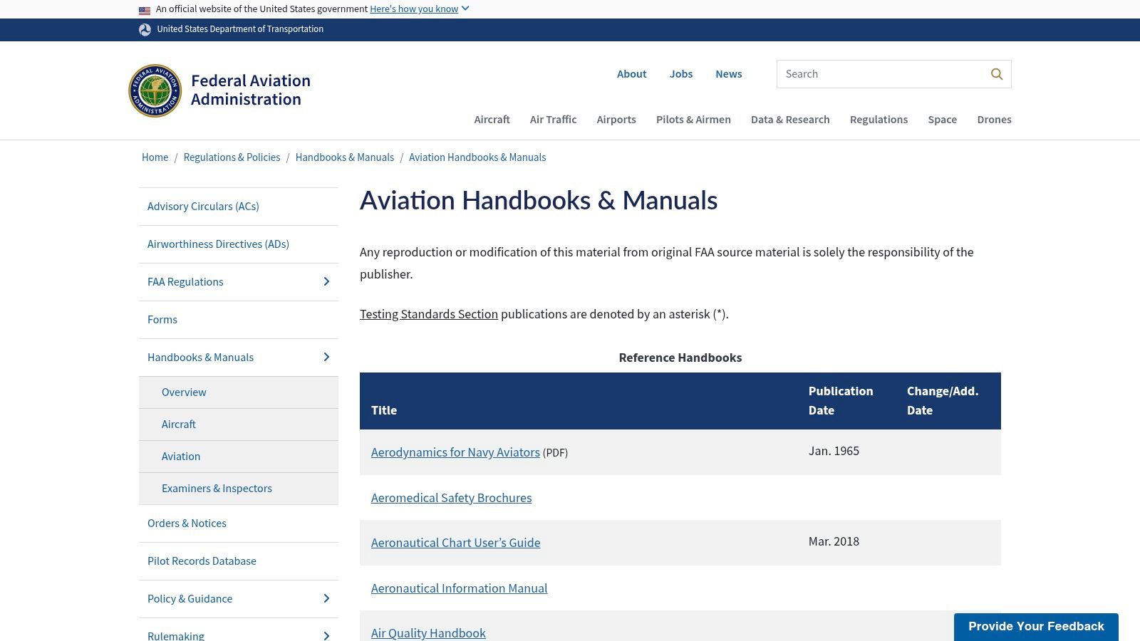The height and width of the screenshot is (641, 1140).
Task: Expand the FAA Regulations submenu arrow
Action: 326,282
